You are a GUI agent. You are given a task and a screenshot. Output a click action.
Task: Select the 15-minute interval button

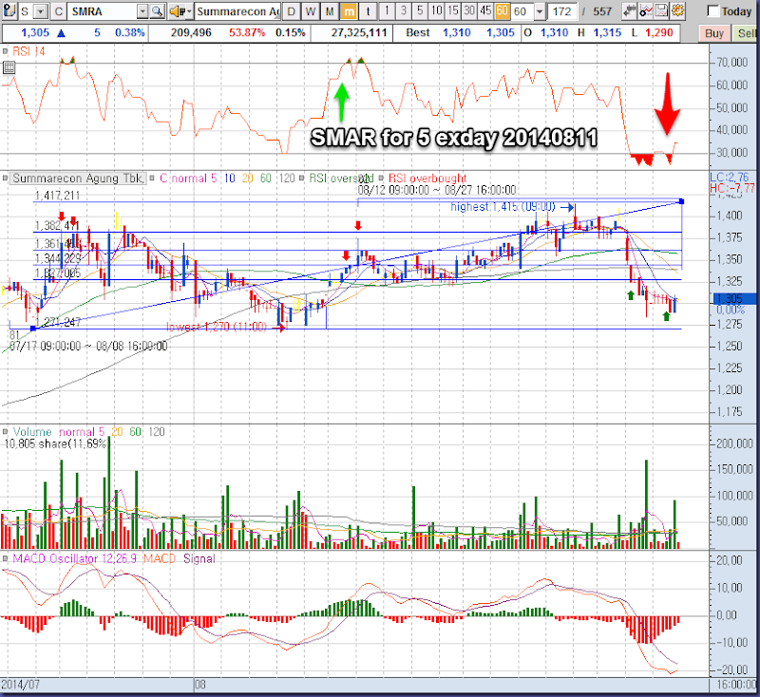point(453,10)
